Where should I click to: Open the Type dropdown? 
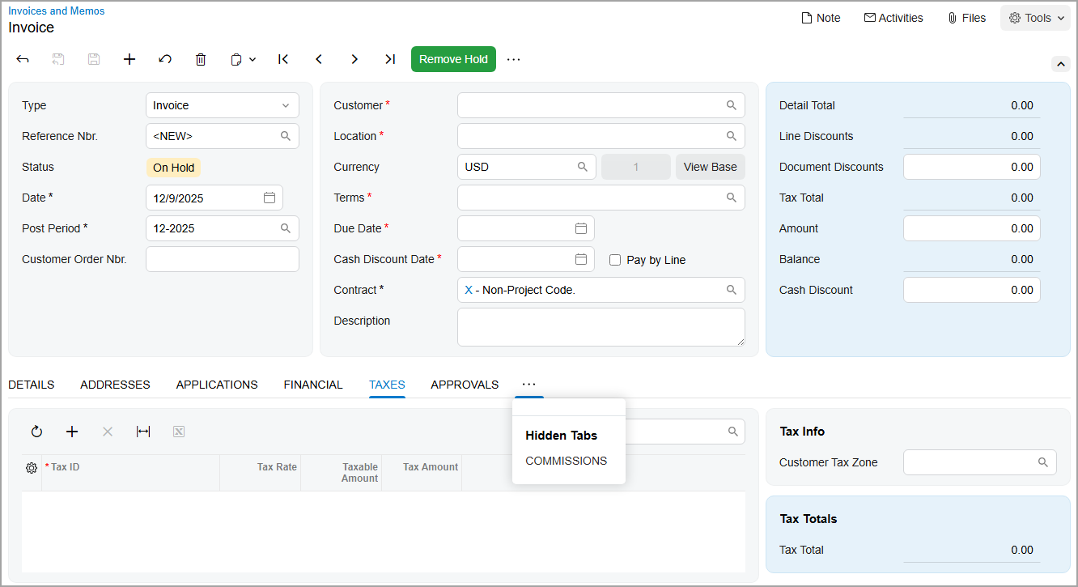pos(223,105)
